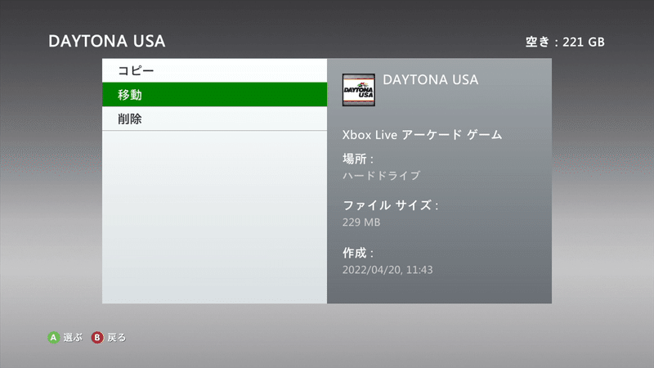Click the red B button icon
Screen dimensions: 654x368
(97, 338)
